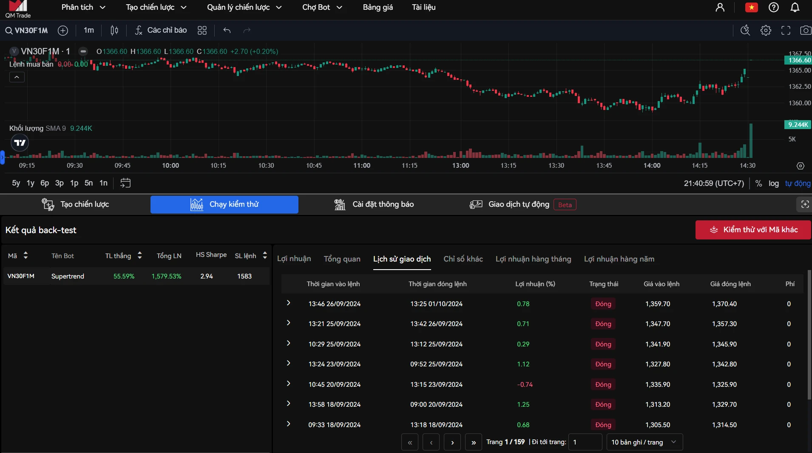Open the candlestick chart type selector
Image resolution: width=812 pixels, height=453 pixels.
[x=114, y=31]
